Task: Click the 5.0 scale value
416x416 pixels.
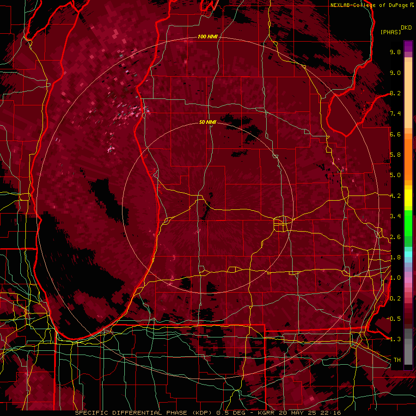Action: pyautogui.click(x=395, y=175)
